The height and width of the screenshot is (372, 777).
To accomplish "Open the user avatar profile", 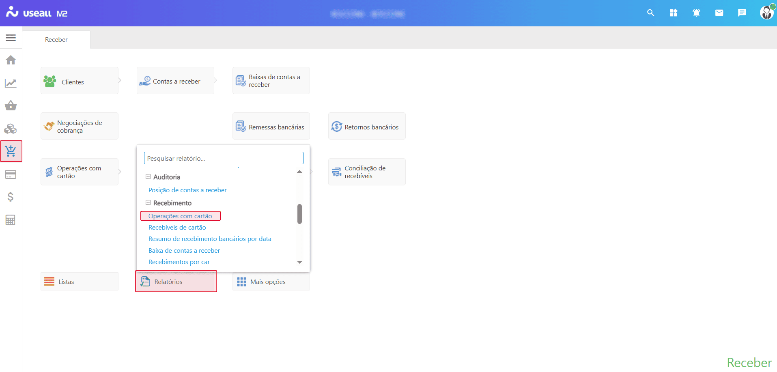I will 766,13.
